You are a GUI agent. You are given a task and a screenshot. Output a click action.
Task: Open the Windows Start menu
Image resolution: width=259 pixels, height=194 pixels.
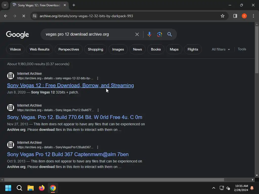[8, 188]
